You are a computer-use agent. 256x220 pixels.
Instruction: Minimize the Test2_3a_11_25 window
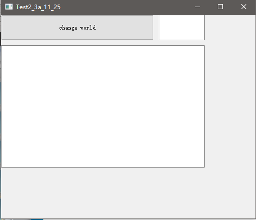[197, 7]
